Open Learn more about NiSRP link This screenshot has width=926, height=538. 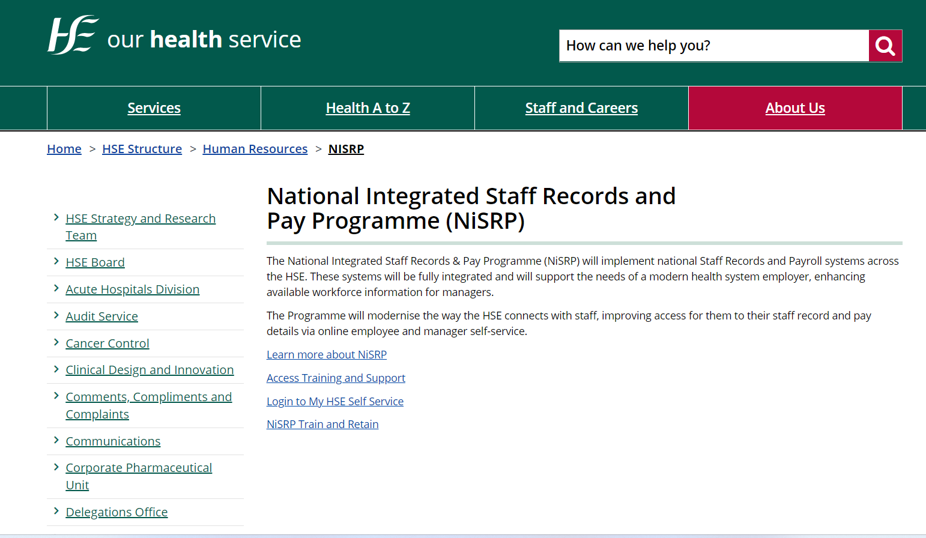327,355
